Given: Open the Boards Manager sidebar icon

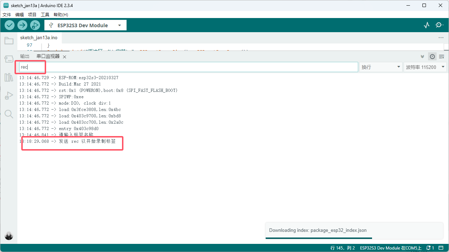Looking at the screenshot, I should point(9,59).
